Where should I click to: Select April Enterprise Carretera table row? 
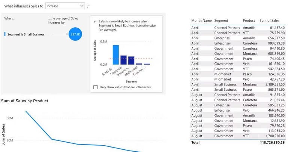238,43
